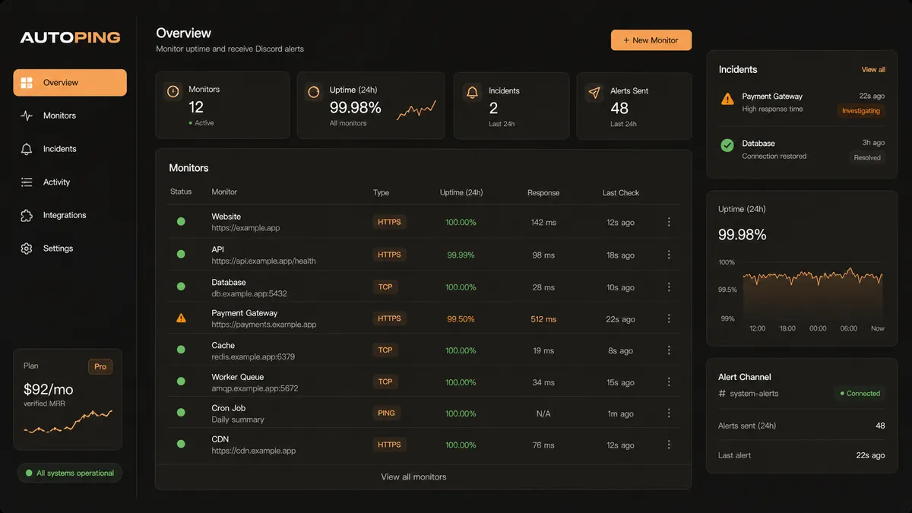This screenshot has width=912, height=513.
Task: Click the bell icon on Incidents stat card
Action: tap(472, 92)
